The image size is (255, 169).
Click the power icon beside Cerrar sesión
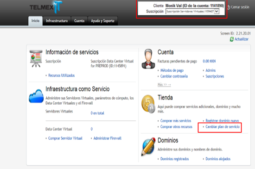point(229,7)
